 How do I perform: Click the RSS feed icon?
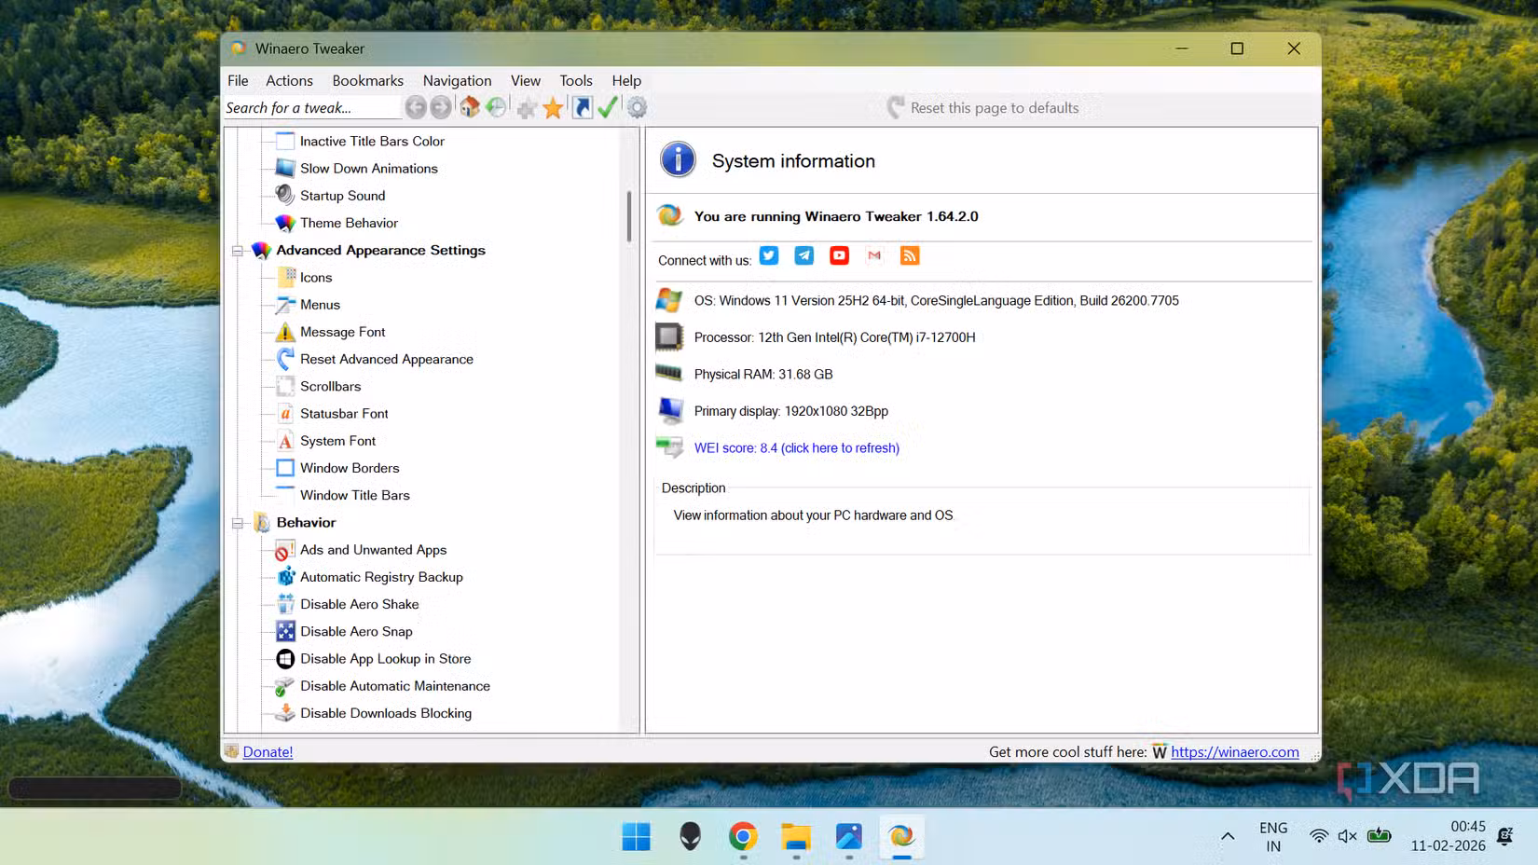point(910,255)
